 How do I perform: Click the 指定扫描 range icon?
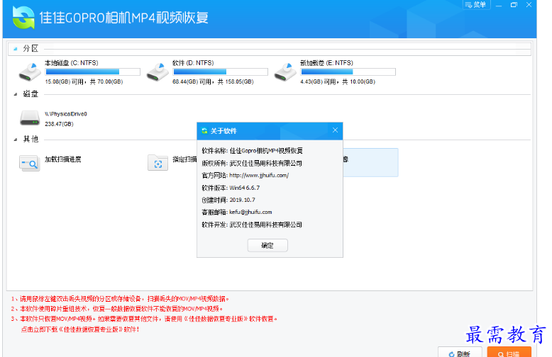(x=157, y=164)
